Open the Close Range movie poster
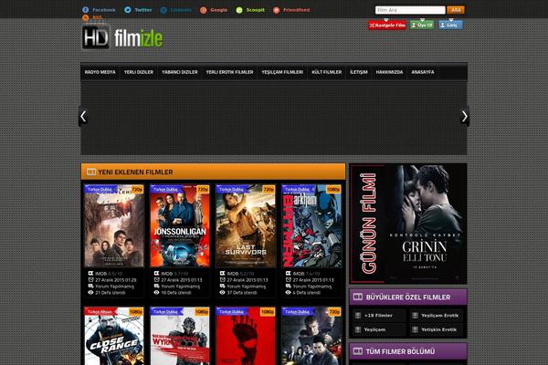The width and height of the screenshot is (548, 365). [114, 337]
